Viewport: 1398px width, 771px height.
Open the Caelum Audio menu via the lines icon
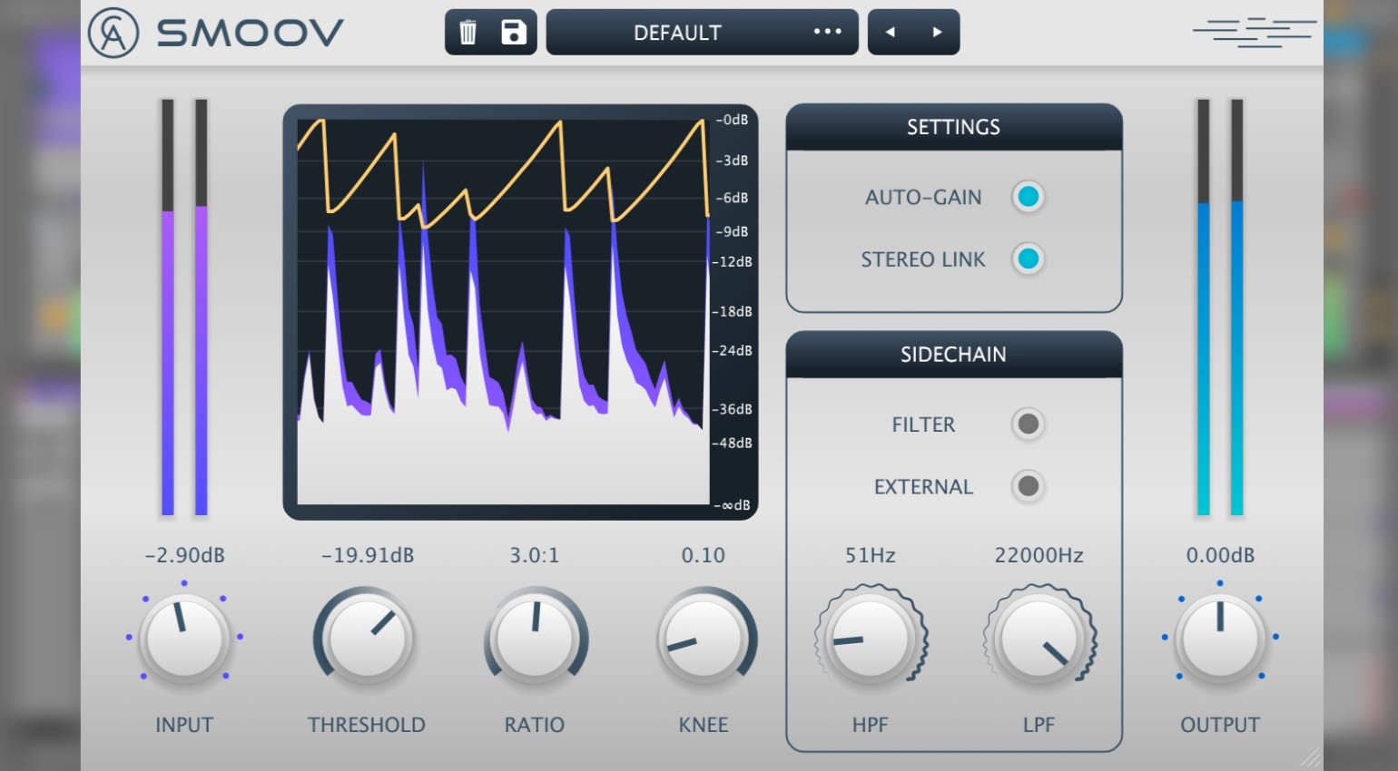[1254, 32]
